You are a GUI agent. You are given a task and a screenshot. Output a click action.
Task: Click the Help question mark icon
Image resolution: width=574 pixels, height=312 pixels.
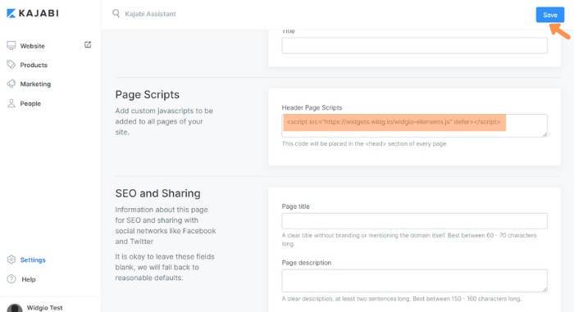pyautogui.click(x=11, y=279)
